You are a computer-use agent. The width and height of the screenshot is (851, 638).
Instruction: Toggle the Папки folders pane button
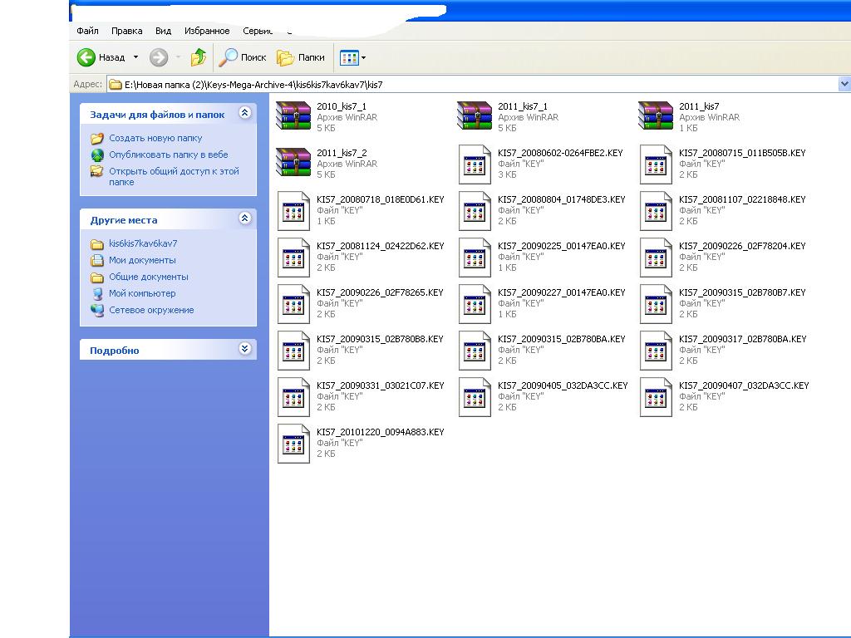301,57
